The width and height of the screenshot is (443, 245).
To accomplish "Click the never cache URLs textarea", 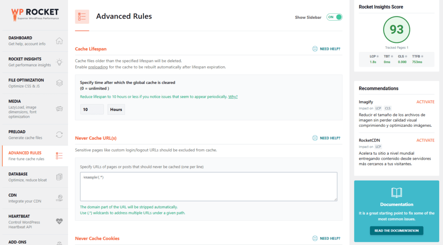I will click(209, 187).
